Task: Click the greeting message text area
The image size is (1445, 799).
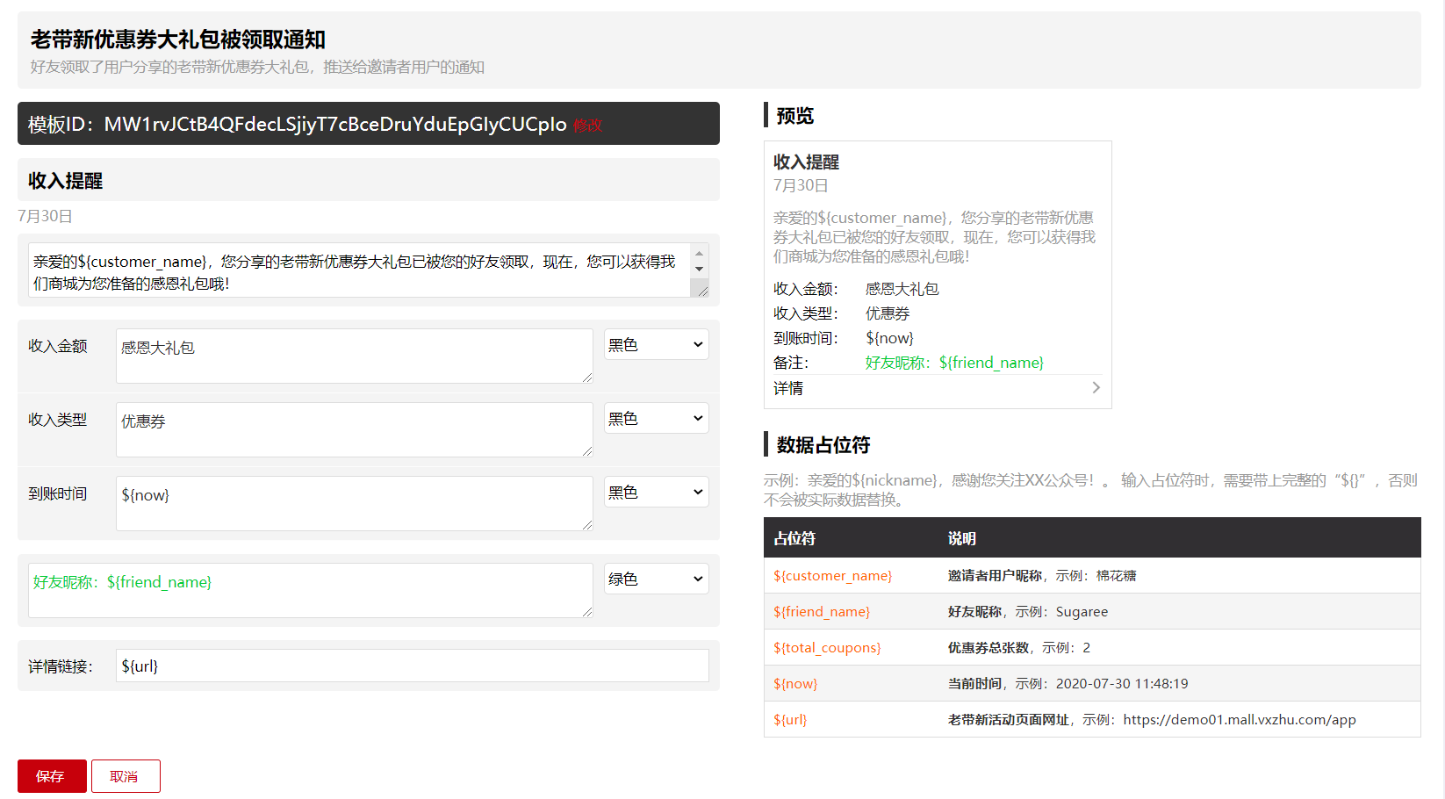Action: point(358,270)
